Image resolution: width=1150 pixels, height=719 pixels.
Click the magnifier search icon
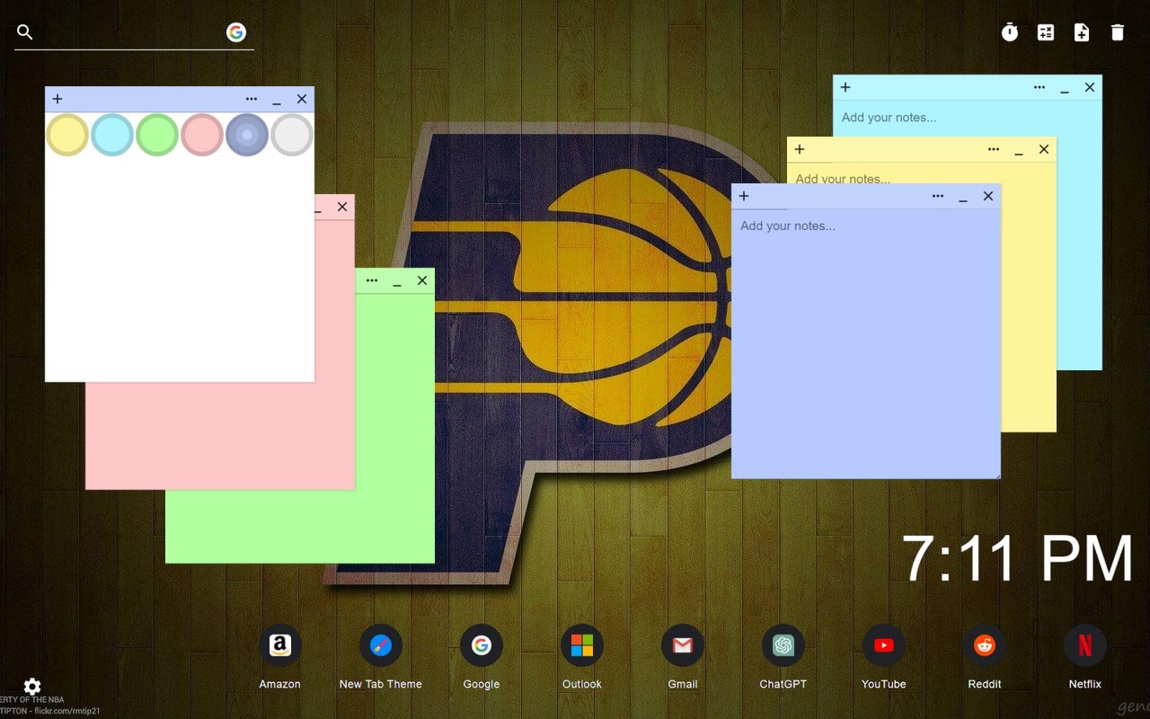point(25,32)
